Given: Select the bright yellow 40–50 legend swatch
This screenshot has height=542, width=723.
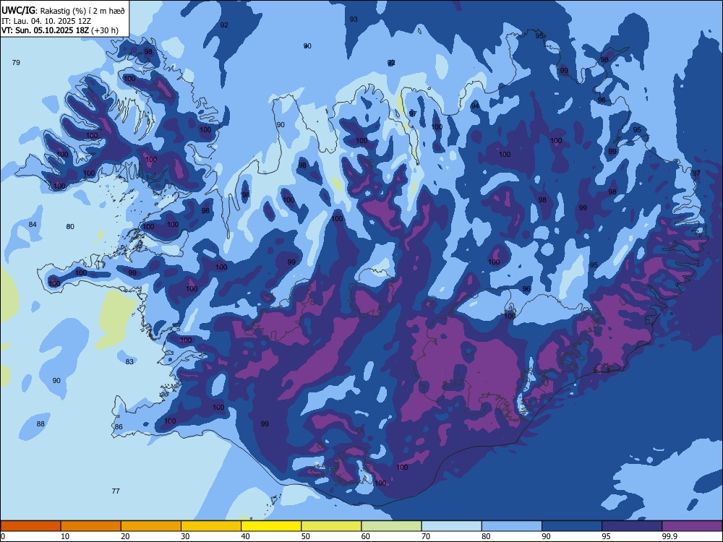Looking at the screenshot, I should tap(271, 526).
